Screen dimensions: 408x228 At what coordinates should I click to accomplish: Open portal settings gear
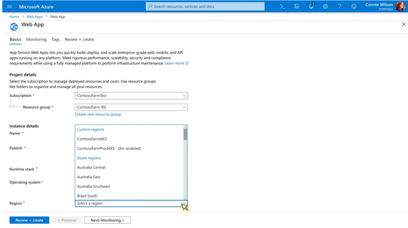pos(325,7)
